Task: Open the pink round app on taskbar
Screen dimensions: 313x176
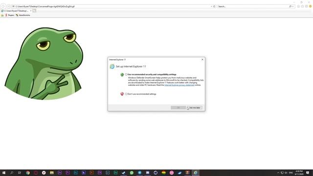Action: (x=172, y=173)
